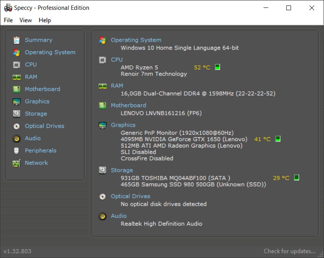Click the RAM icon in summary panel
Image resolution: width=324 pixels, height=258 pixels.
pos(103,86)
